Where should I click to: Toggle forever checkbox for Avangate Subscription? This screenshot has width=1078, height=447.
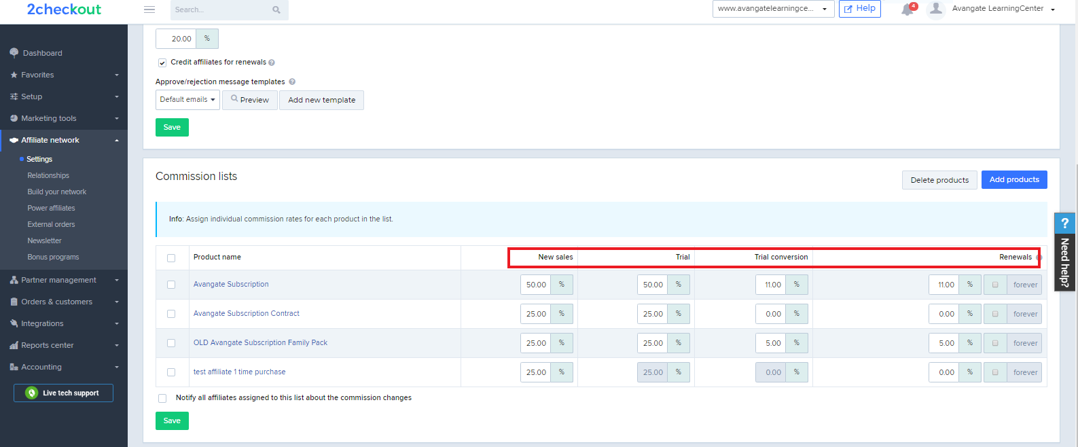(x=995, y=285)
